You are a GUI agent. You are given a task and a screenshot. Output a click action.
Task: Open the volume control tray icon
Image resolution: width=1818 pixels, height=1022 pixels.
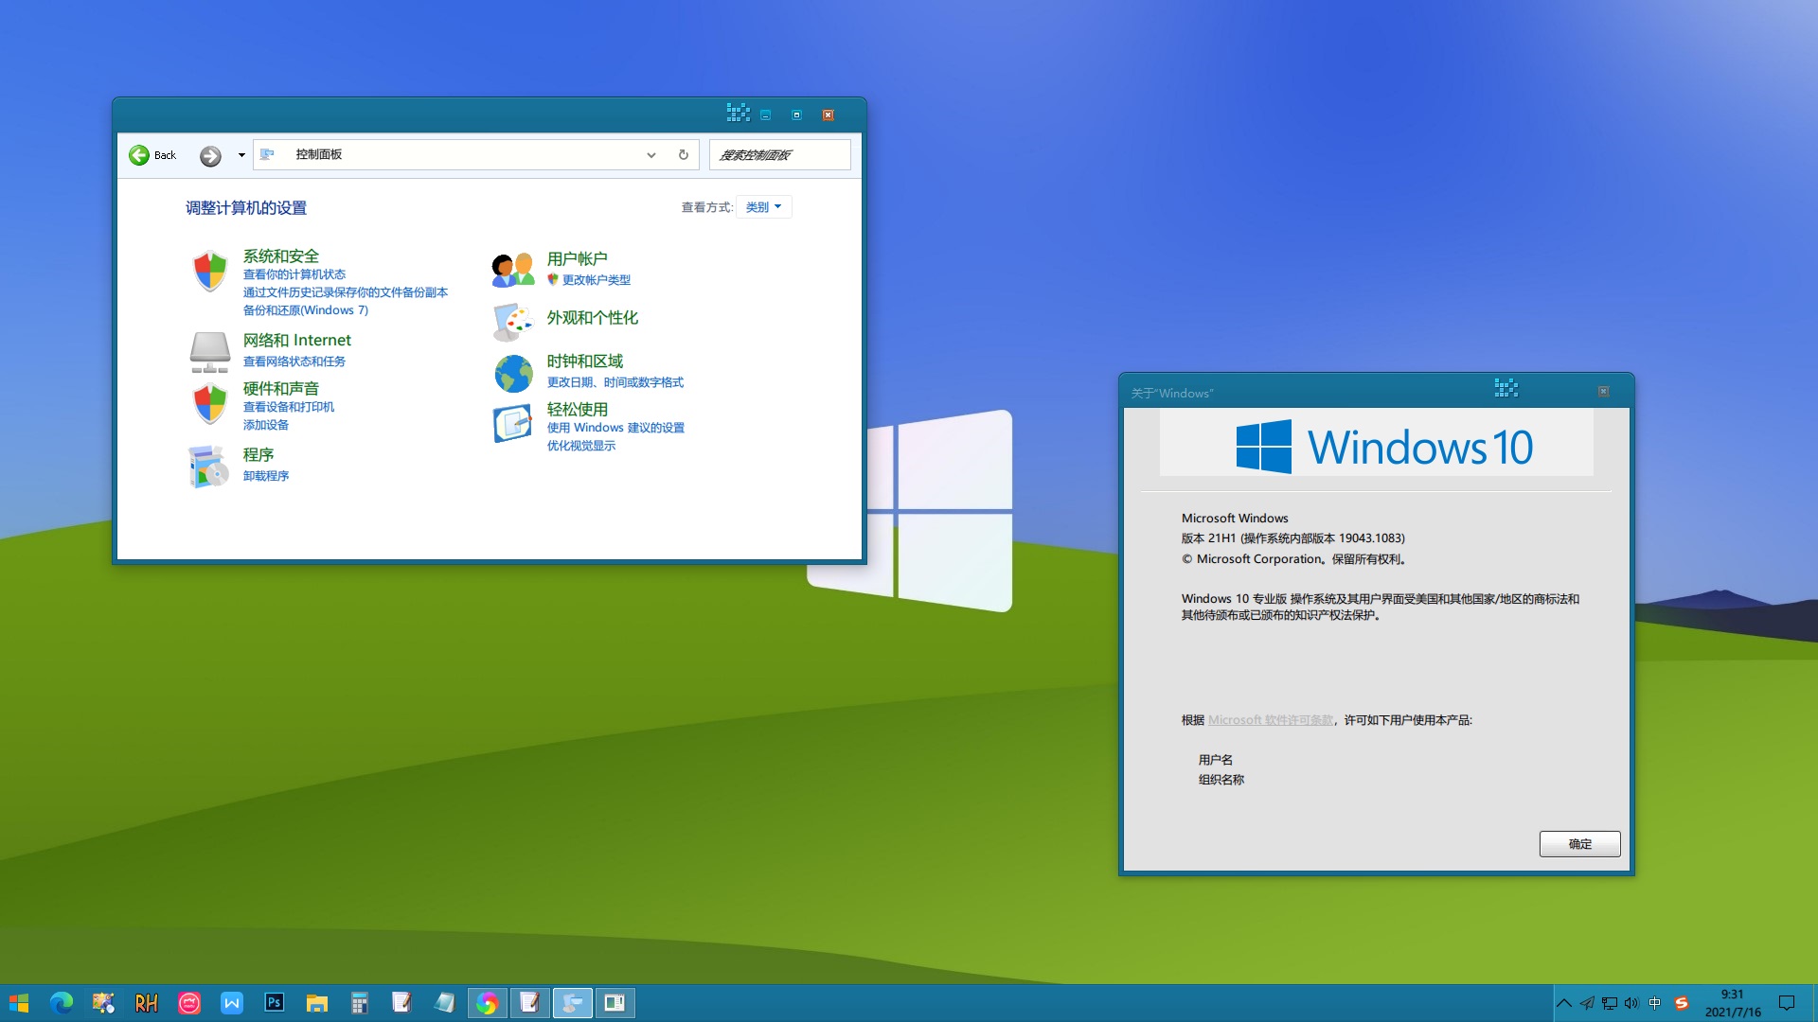pos(1632,1003)
